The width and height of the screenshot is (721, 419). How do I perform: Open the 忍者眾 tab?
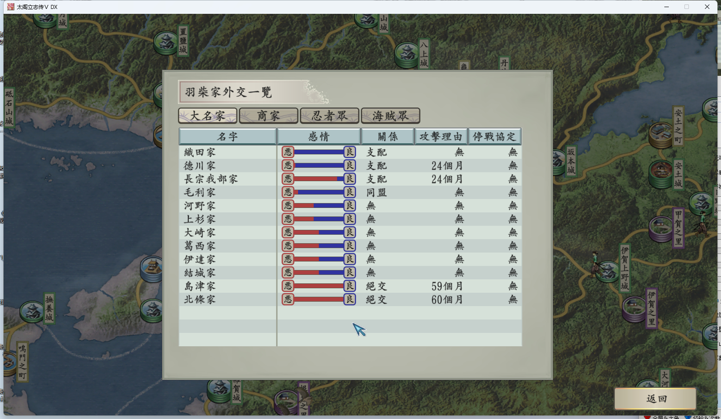point(330,116)
